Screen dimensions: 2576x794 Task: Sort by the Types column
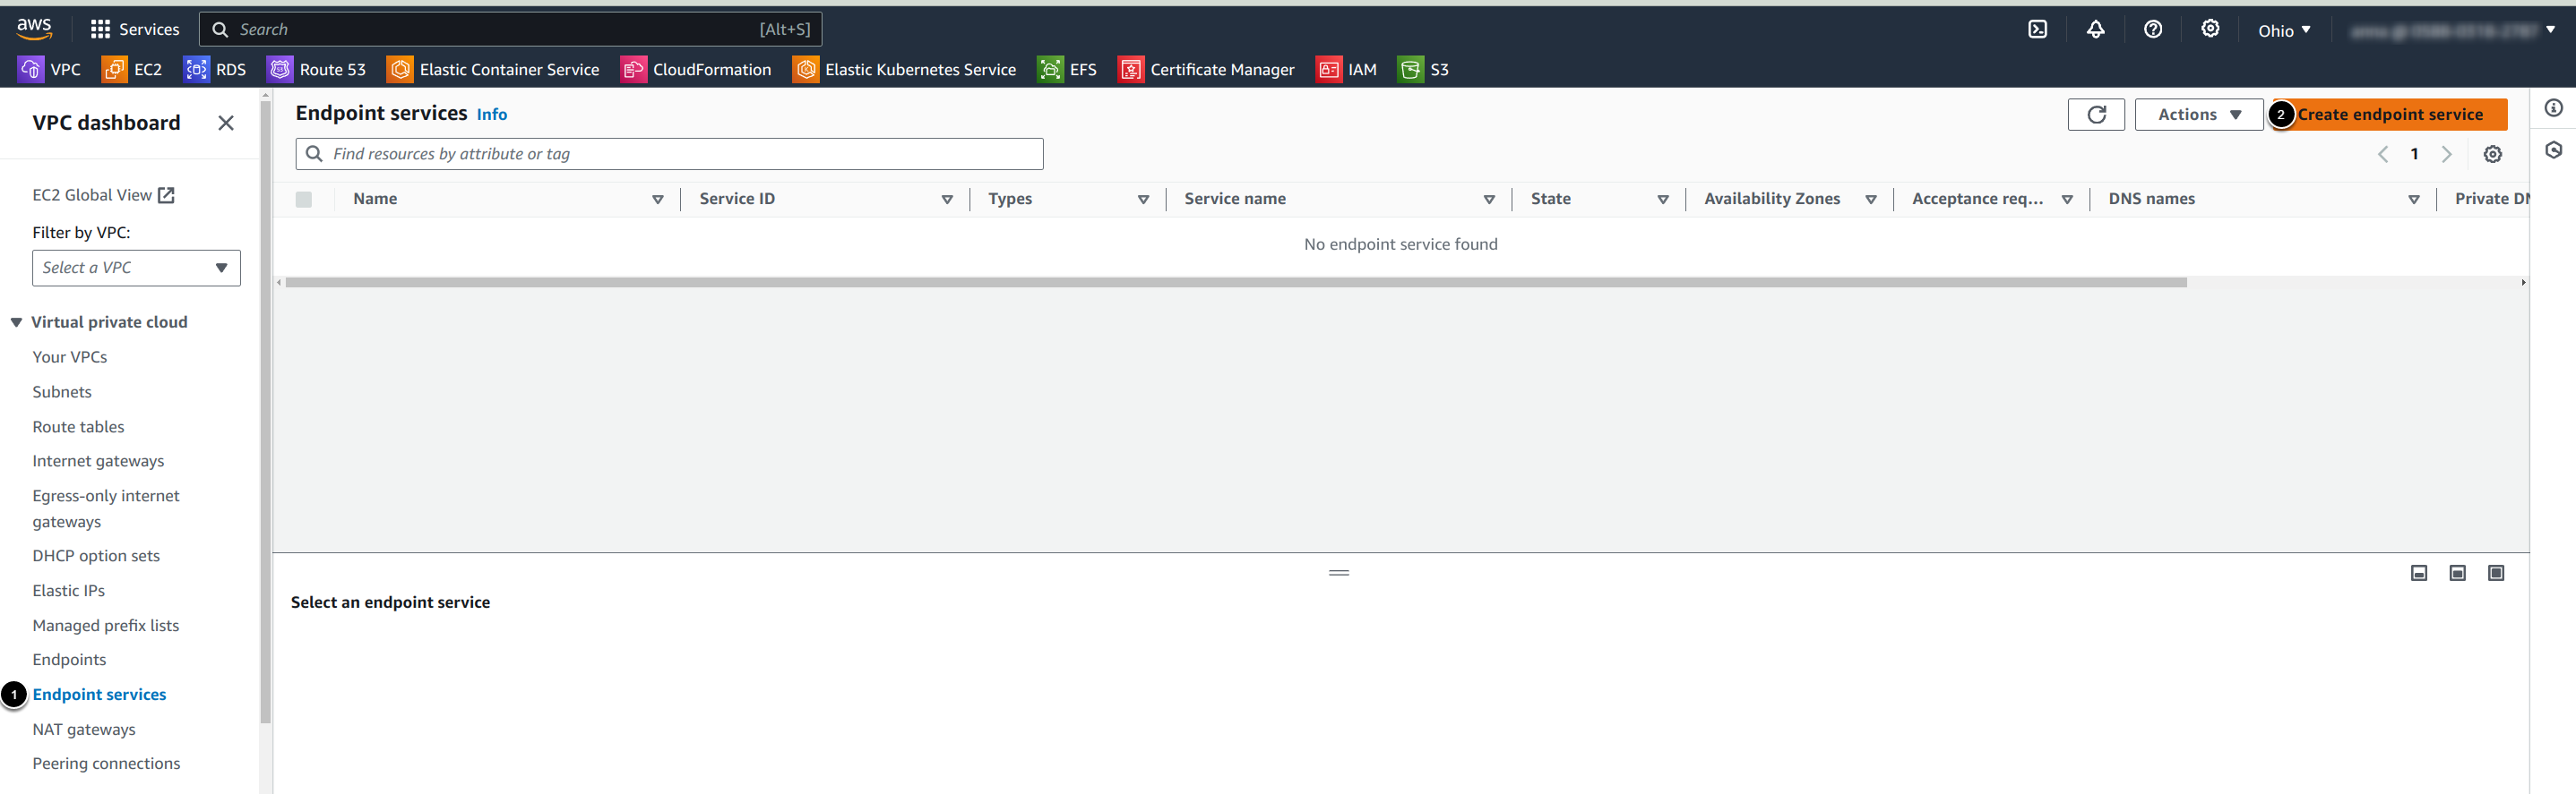[x=1143, y=200]
